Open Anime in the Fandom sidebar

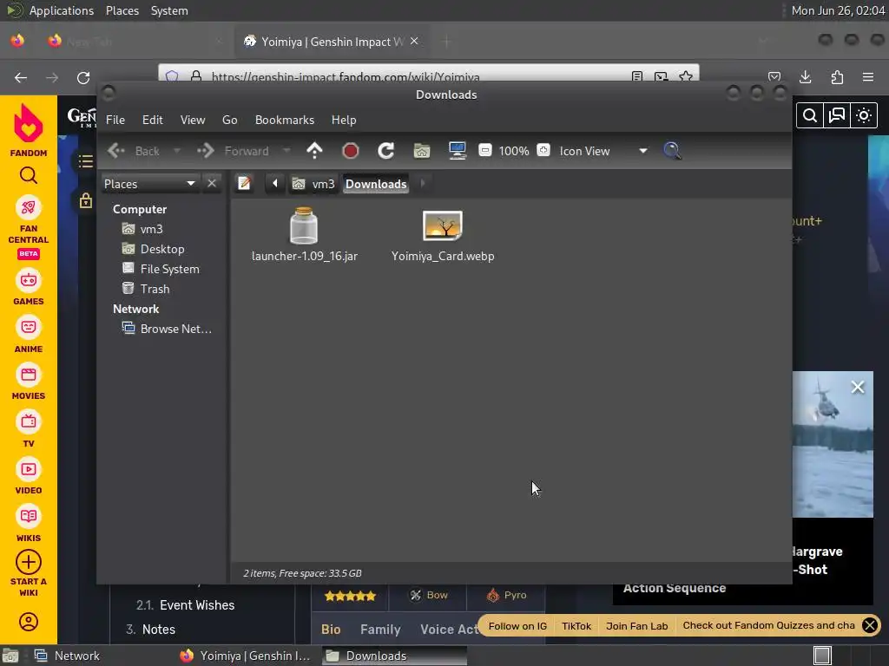pos(29,336)
